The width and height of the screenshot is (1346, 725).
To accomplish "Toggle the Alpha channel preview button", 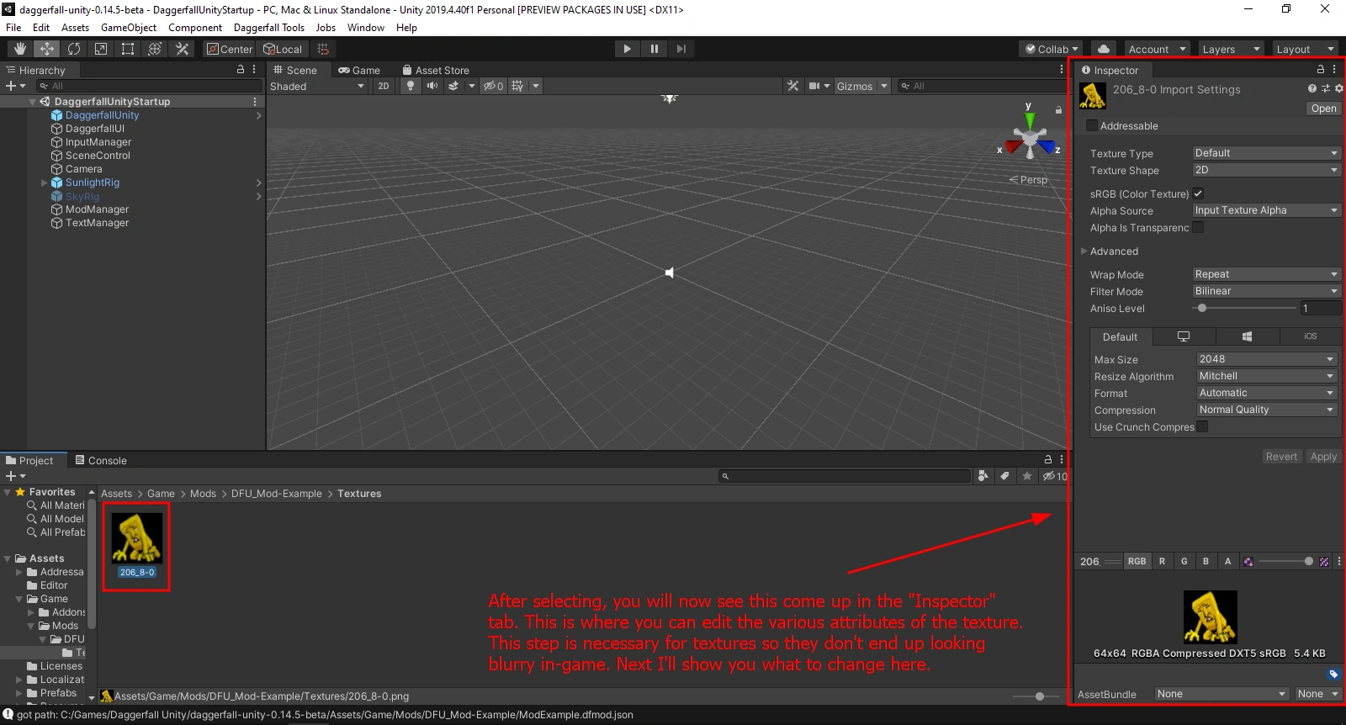I will click(1227, 561).
